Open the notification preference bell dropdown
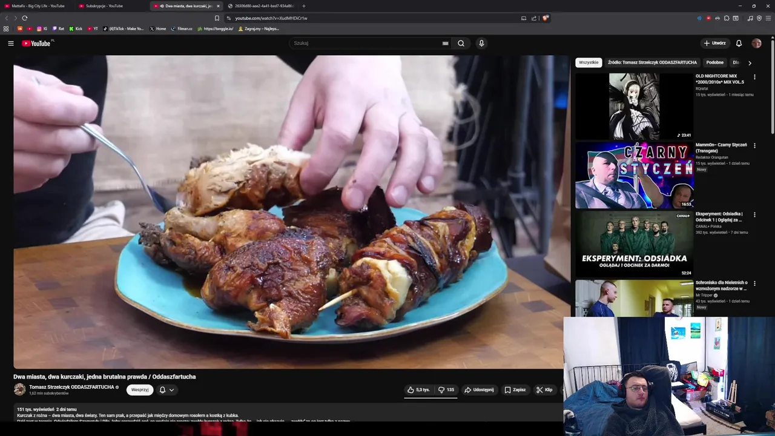Image resolution: width=775 pixels, height=436 pixels. (167, 390)
